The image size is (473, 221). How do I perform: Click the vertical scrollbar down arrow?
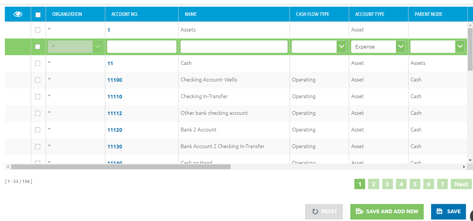[470, 160]
